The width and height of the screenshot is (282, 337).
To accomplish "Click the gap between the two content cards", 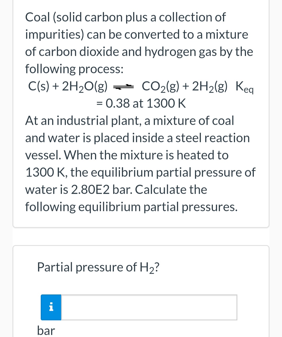I will [141, 236].
